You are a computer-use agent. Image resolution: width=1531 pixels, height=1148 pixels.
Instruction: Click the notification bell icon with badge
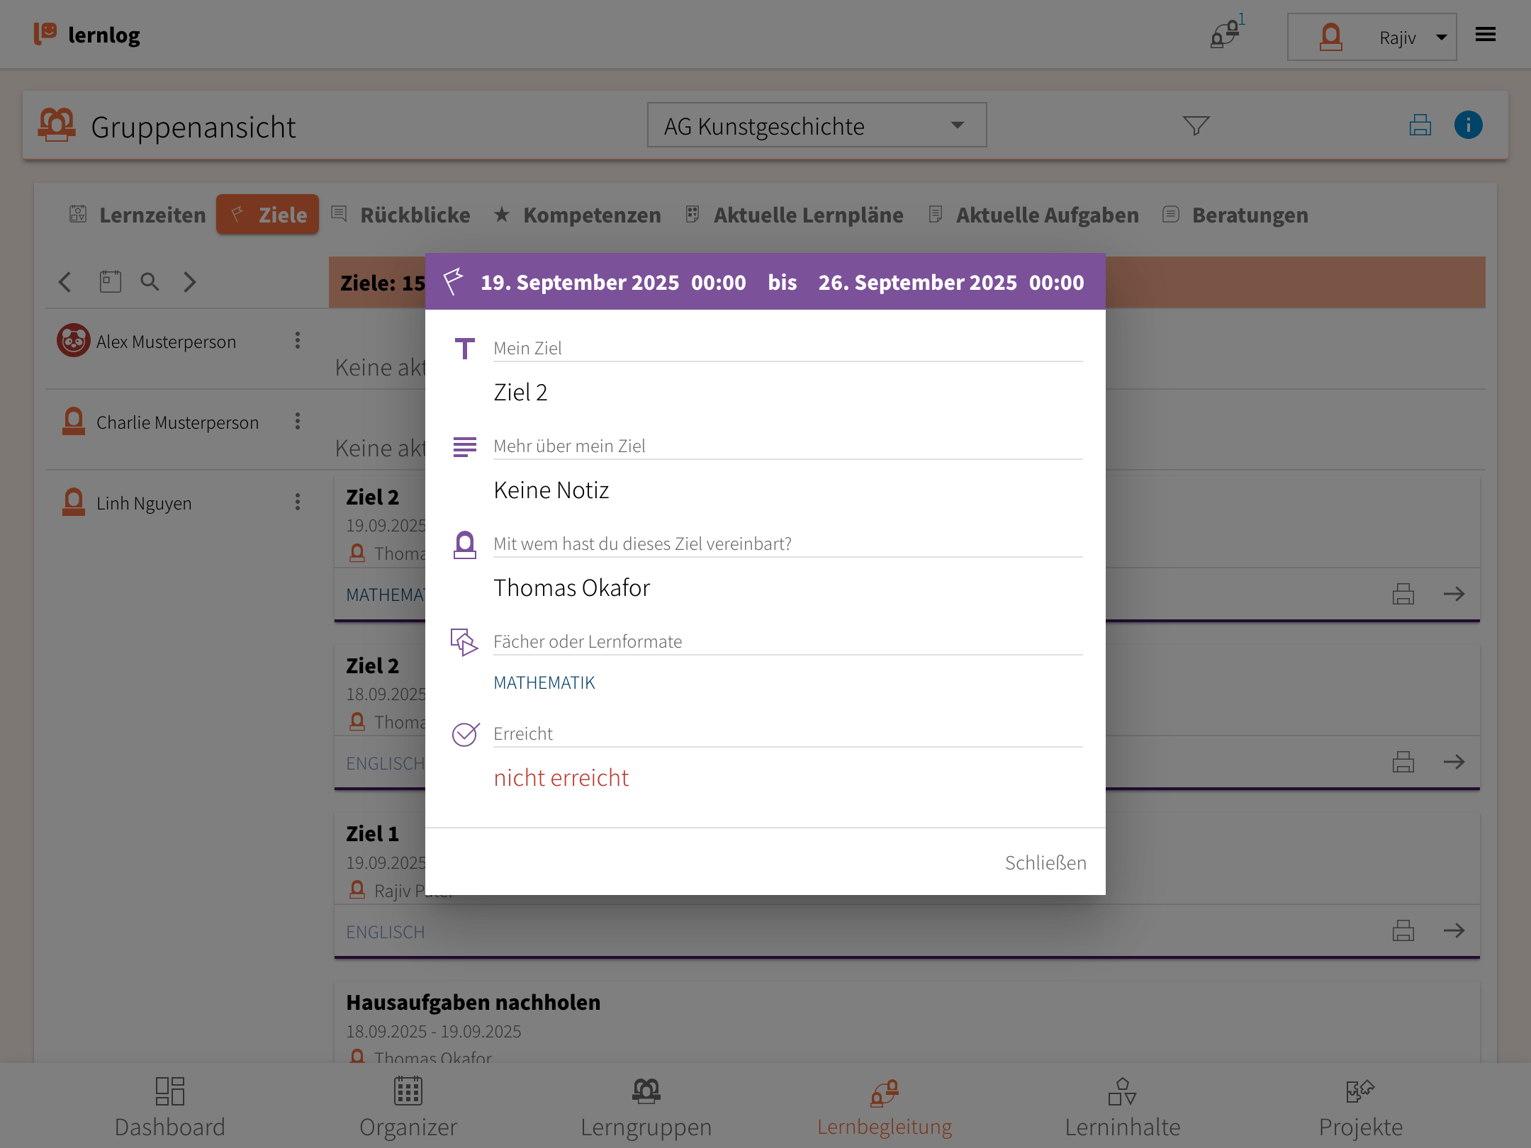pos(1226,34)
